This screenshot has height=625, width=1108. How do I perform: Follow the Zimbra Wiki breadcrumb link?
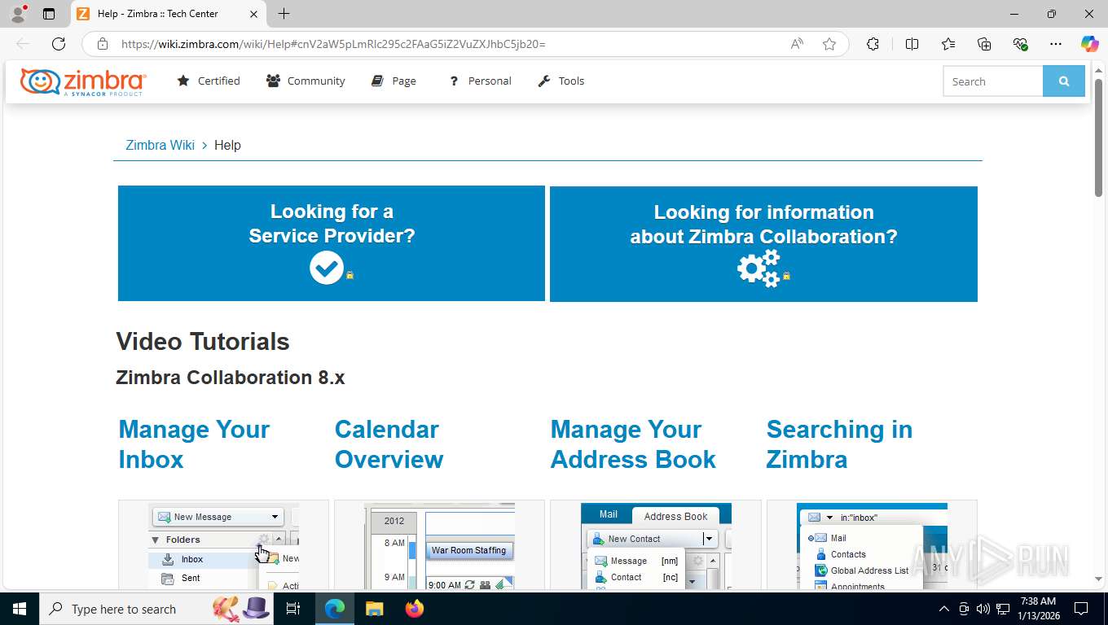(x=160, y=145)
